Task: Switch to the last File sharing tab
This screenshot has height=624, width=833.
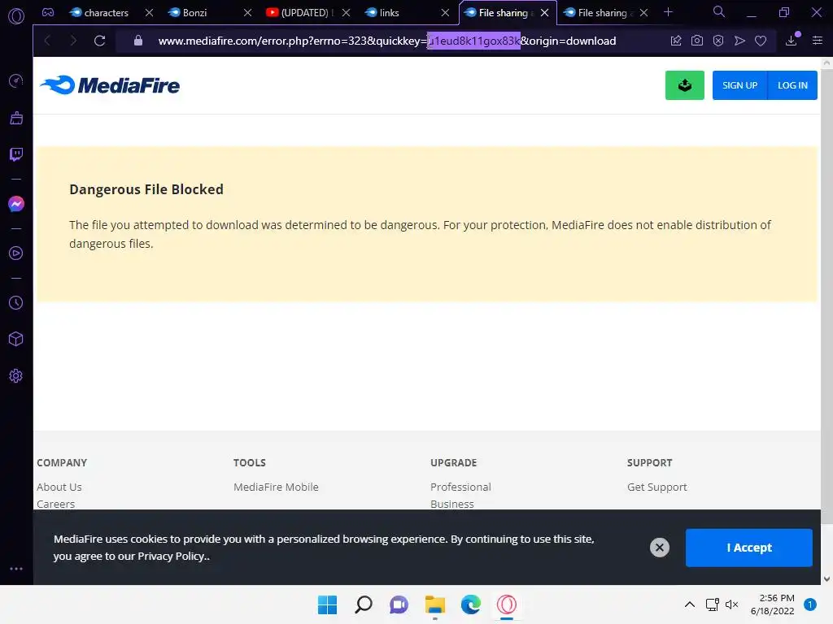Action: click(x=603, y=13)
